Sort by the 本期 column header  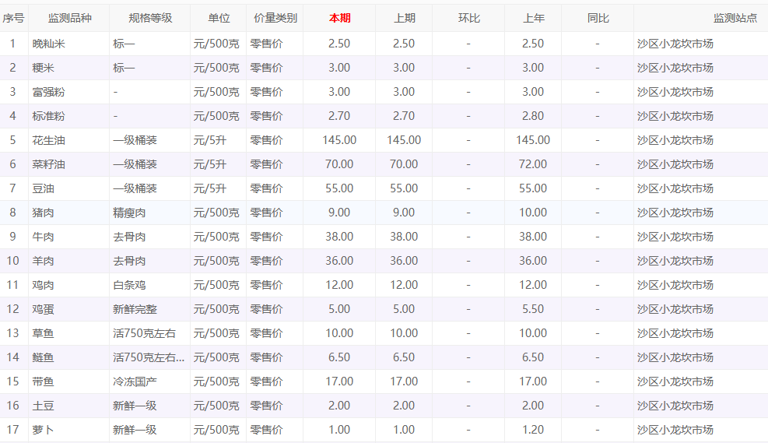click(339, 18)
